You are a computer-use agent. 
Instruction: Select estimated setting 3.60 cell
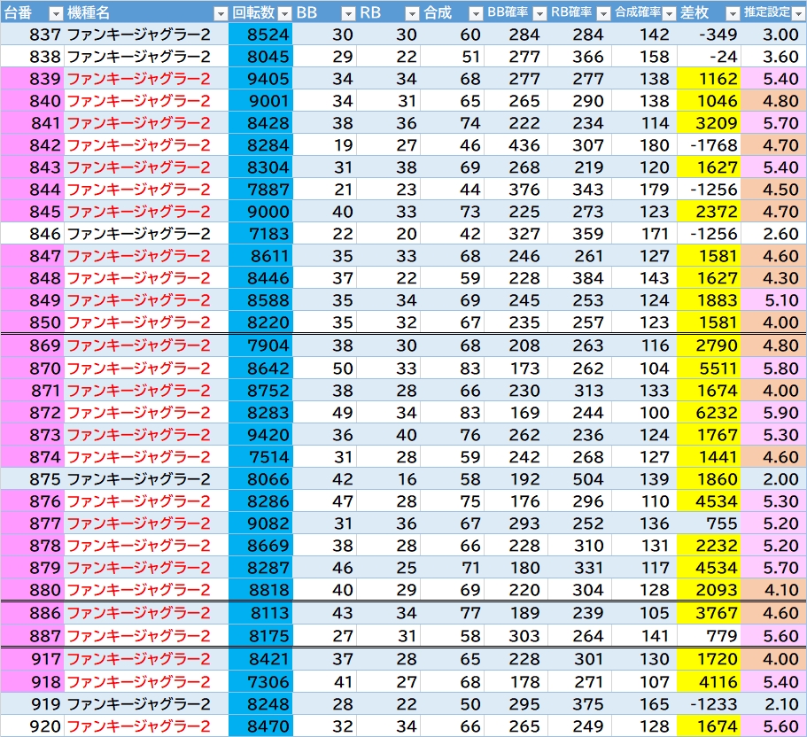[x=773, y=57]
